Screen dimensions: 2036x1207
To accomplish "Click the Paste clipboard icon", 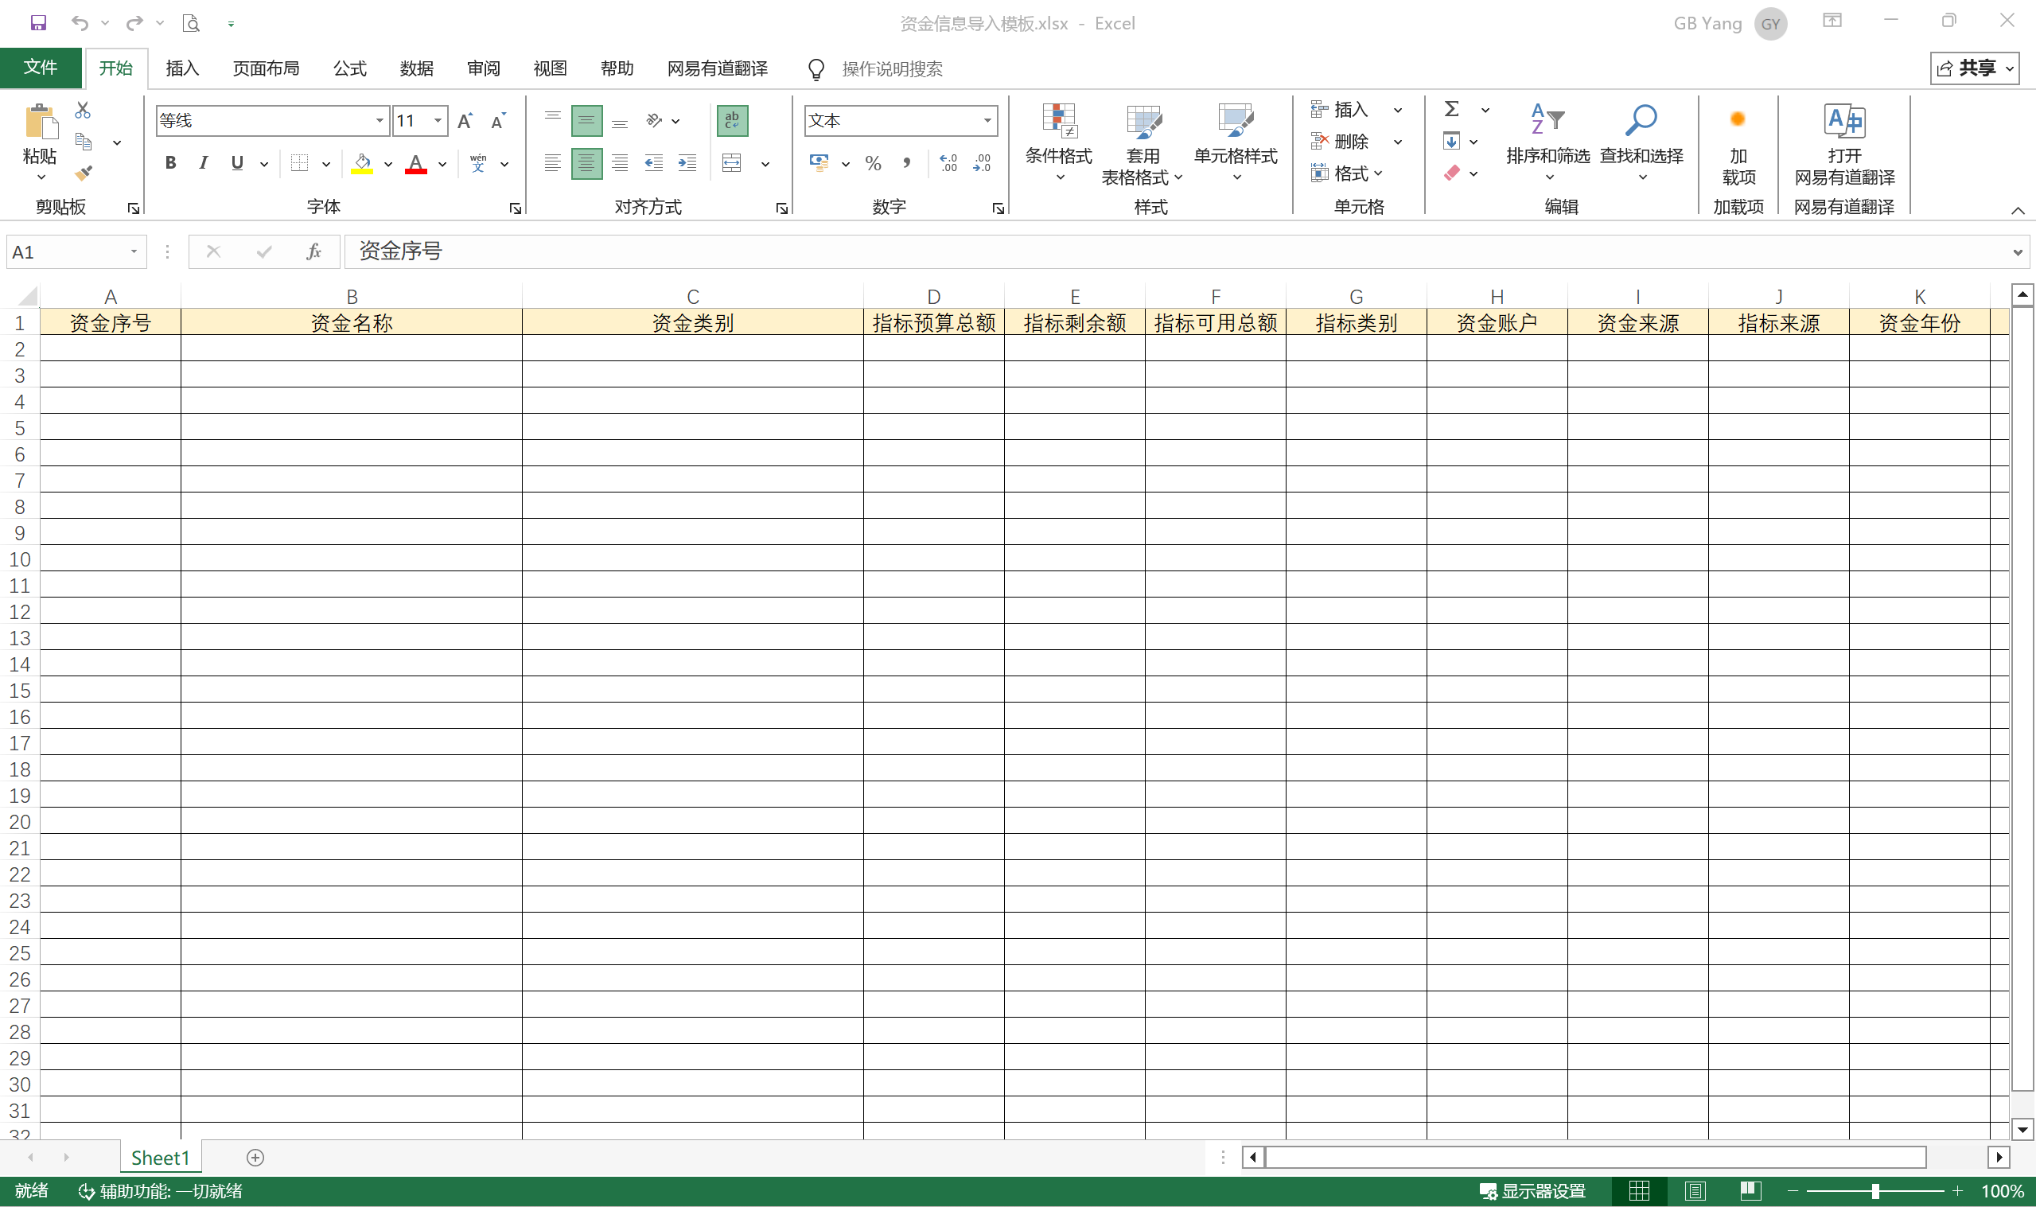I will [x=41, y=122].
